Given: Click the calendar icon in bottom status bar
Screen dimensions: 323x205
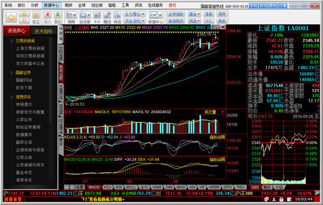Looking at the screenshot, I should tap(281, 199).
